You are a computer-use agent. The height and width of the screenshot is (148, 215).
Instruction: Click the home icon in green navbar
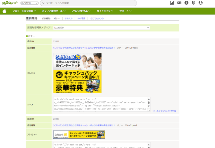pos(4,11)
